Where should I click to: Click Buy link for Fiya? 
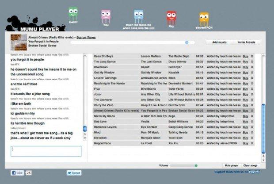[245, 89]
